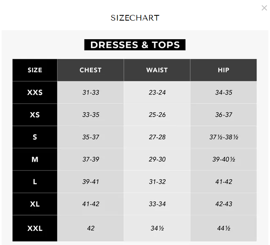The image size is (270, 245).
Task: Click the M size row label
Action: click(35, 159)
